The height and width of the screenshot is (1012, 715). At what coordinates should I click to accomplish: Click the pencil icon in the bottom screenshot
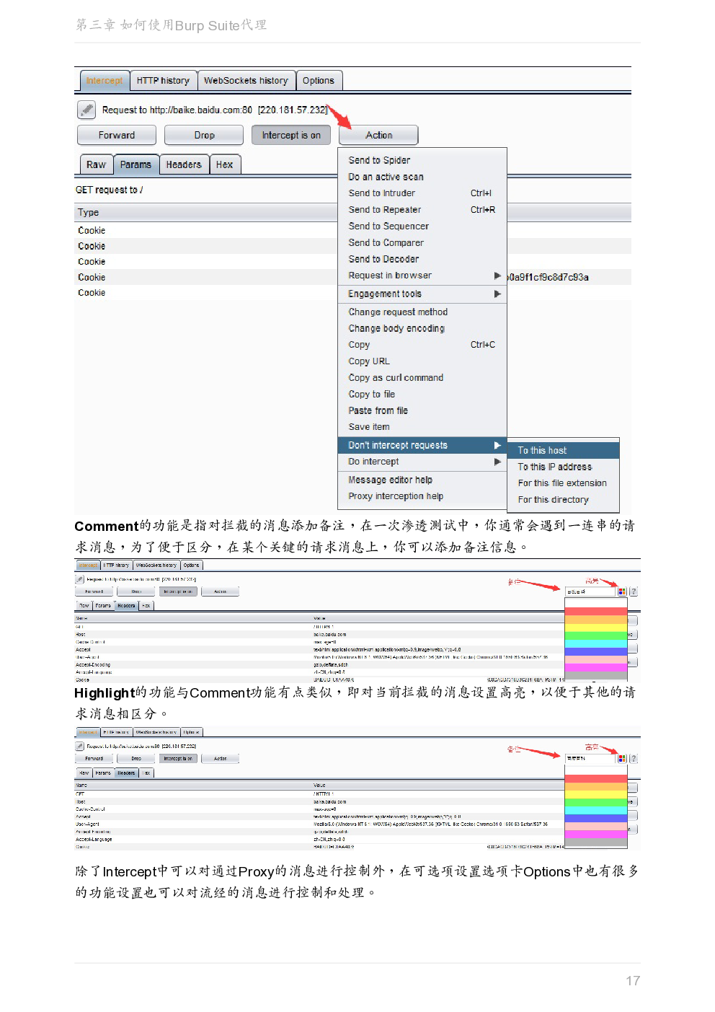click(79, 747)
